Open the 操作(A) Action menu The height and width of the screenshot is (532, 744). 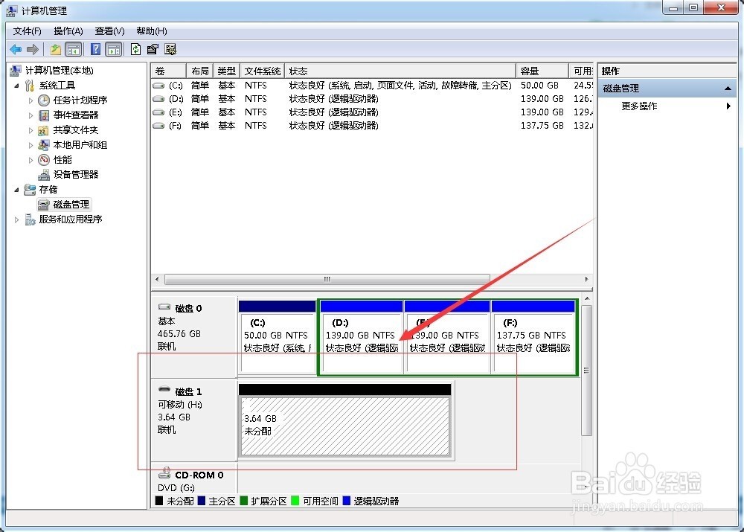coord(68,31)
